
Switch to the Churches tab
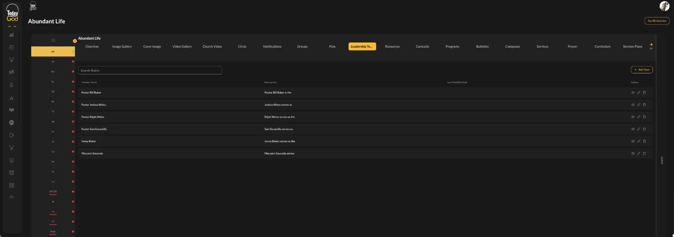point(92,46)
